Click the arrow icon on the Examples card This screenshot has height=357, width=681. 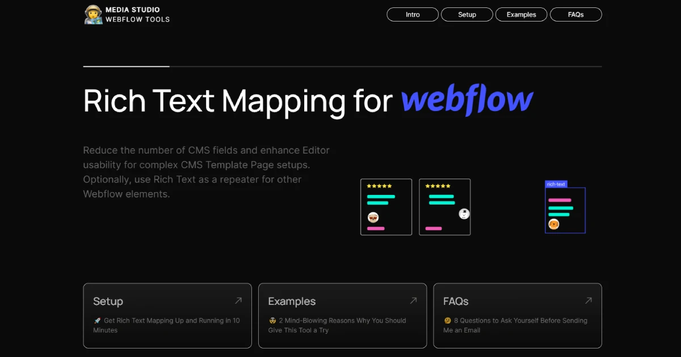pyautogui.click(x=414, y=301)
